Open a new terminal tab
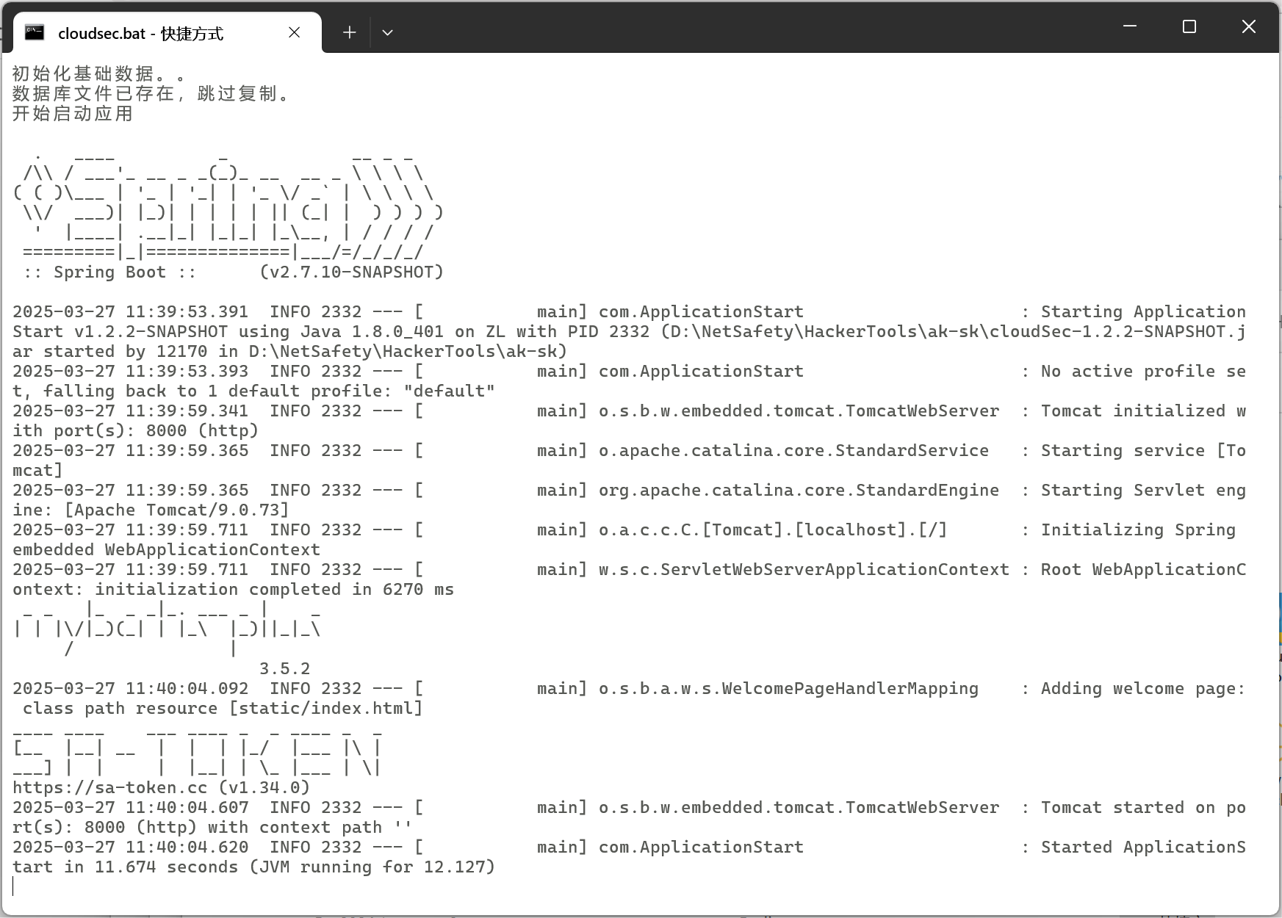The width and height of the screenshot is (1282, 918). pos(350,32)
